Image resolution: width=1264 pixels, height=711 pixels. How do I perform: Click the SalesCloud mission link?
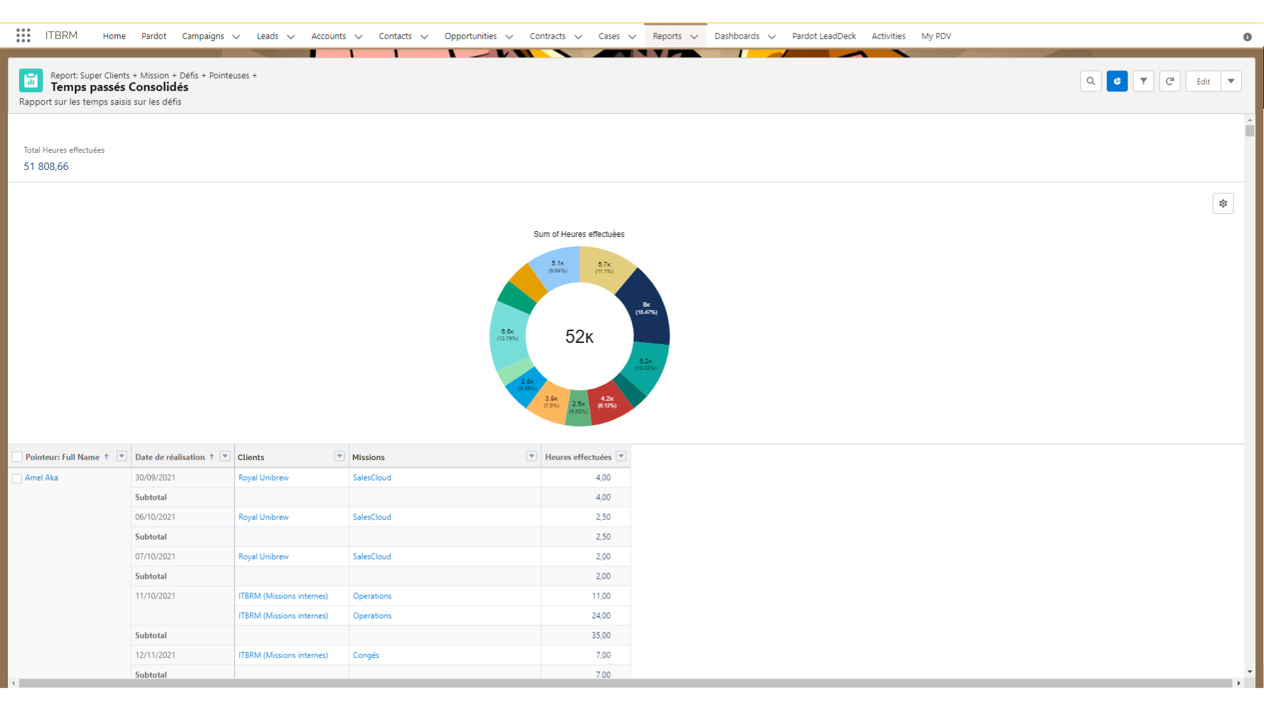[x=371, y=477]
